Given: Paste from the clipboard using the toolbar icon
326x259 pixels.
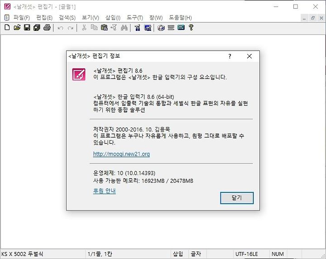Looking at the screenshot, I should point(104,28).
